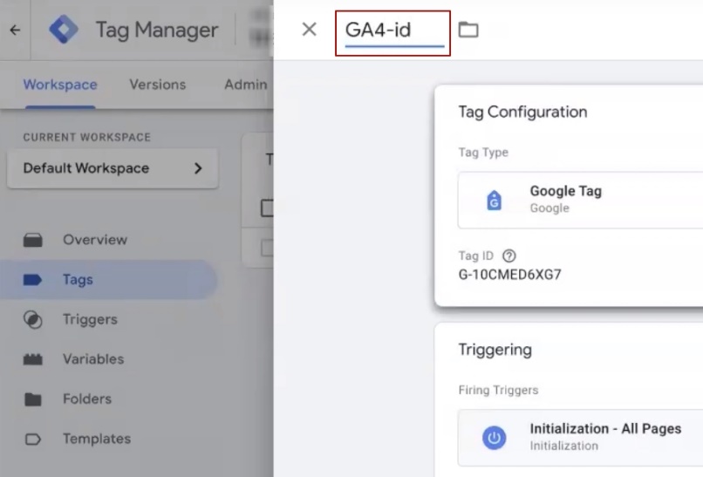
Task: Expand the Default Workspace selector
Action: (x=113, y=168)
